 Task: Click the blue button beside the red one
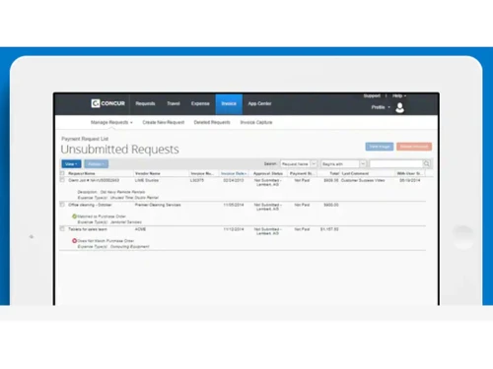pyautogui.click(x=380, y=147)
